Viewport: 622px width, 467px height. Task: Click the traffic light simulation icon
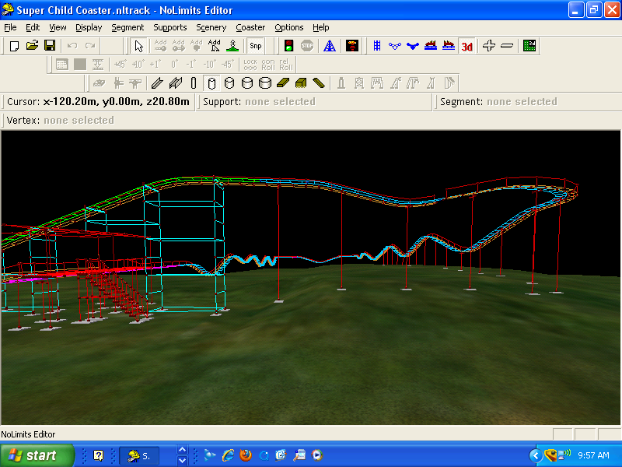coord(289,46)
